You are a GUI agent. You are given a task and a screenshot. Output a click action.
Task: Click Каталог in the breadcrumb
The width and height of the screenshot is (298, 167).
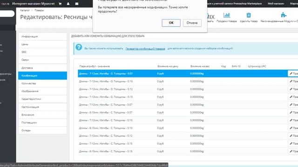[25, 10]
